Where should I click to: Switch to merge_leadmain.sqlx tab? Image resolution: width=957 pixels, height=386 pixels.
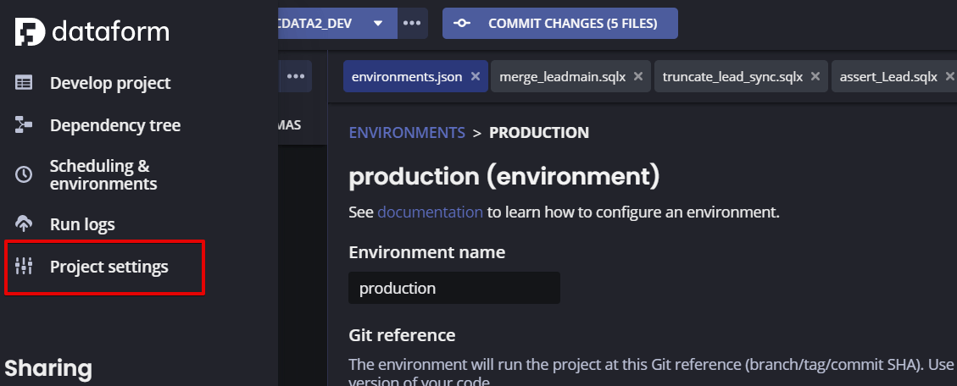(562, 76)
